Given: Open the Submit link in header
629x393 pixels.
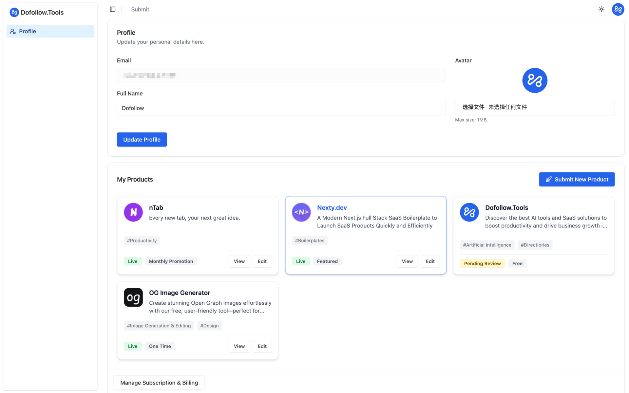Looking at the screenshot, I should pyautogui.click(x=140, y=9).
